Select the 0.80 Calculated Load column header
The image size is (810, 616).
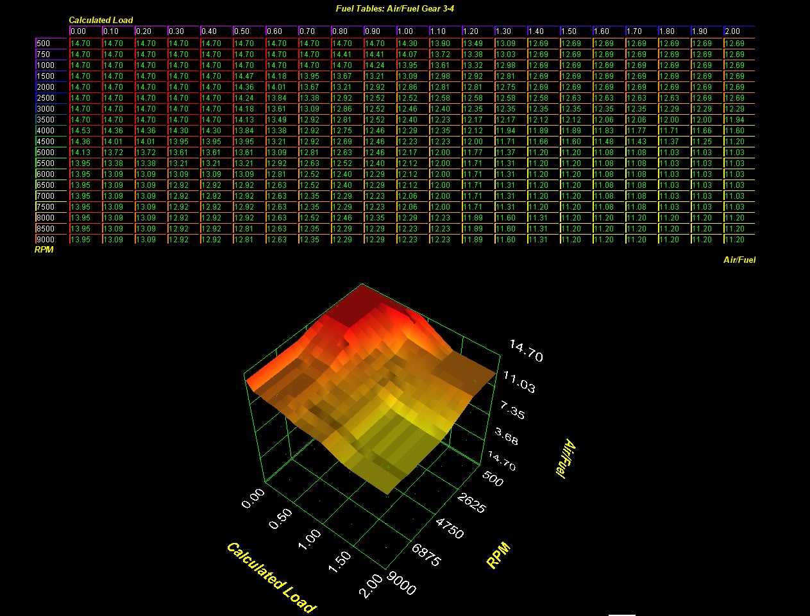[x=347, y=31]
